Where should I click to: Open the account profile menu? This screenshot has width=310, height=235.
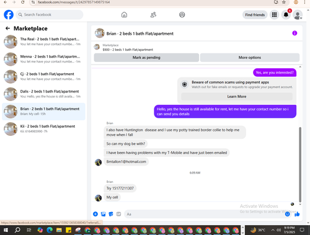click(298, 15)
